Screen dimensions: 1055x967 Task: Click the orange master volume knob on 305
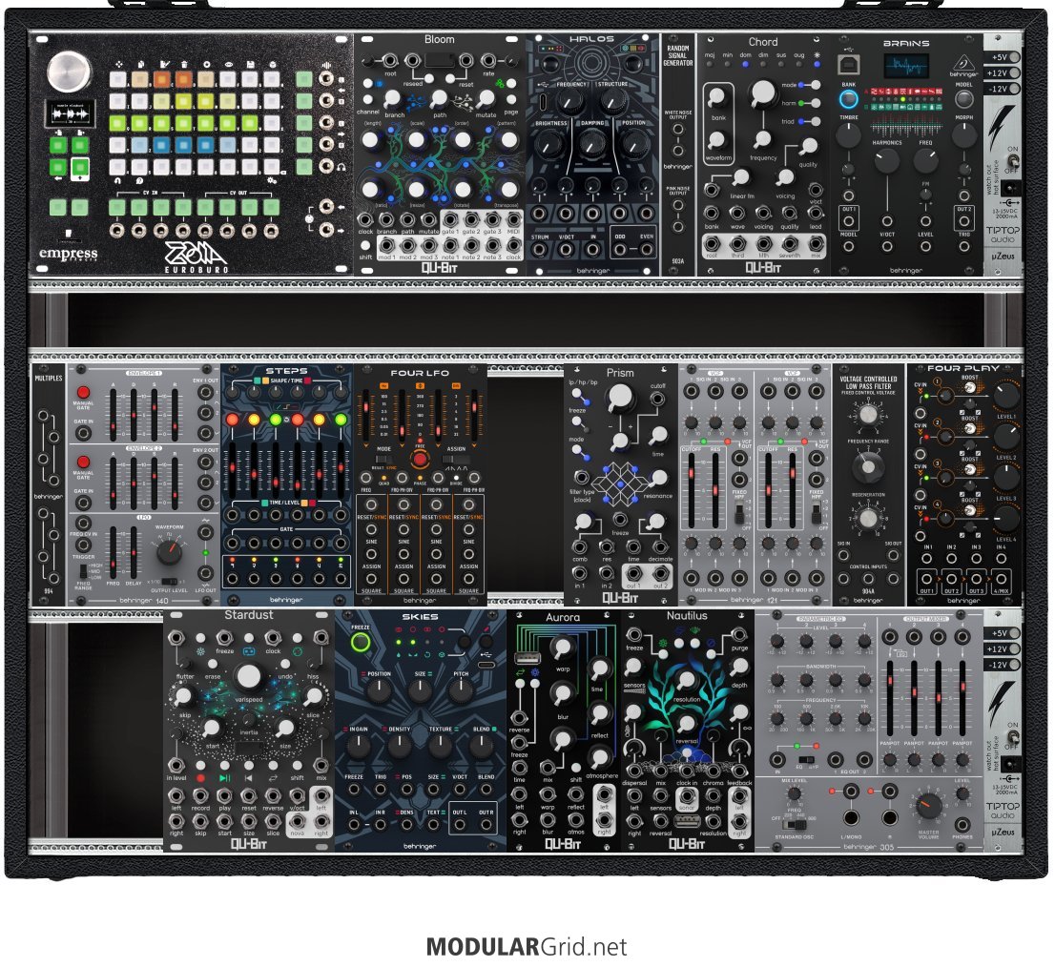pos(928,806)
